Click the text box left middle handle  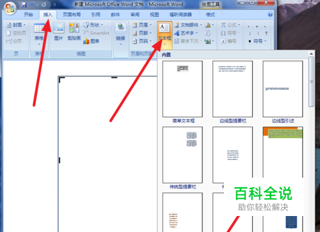(x=60, y=160)
